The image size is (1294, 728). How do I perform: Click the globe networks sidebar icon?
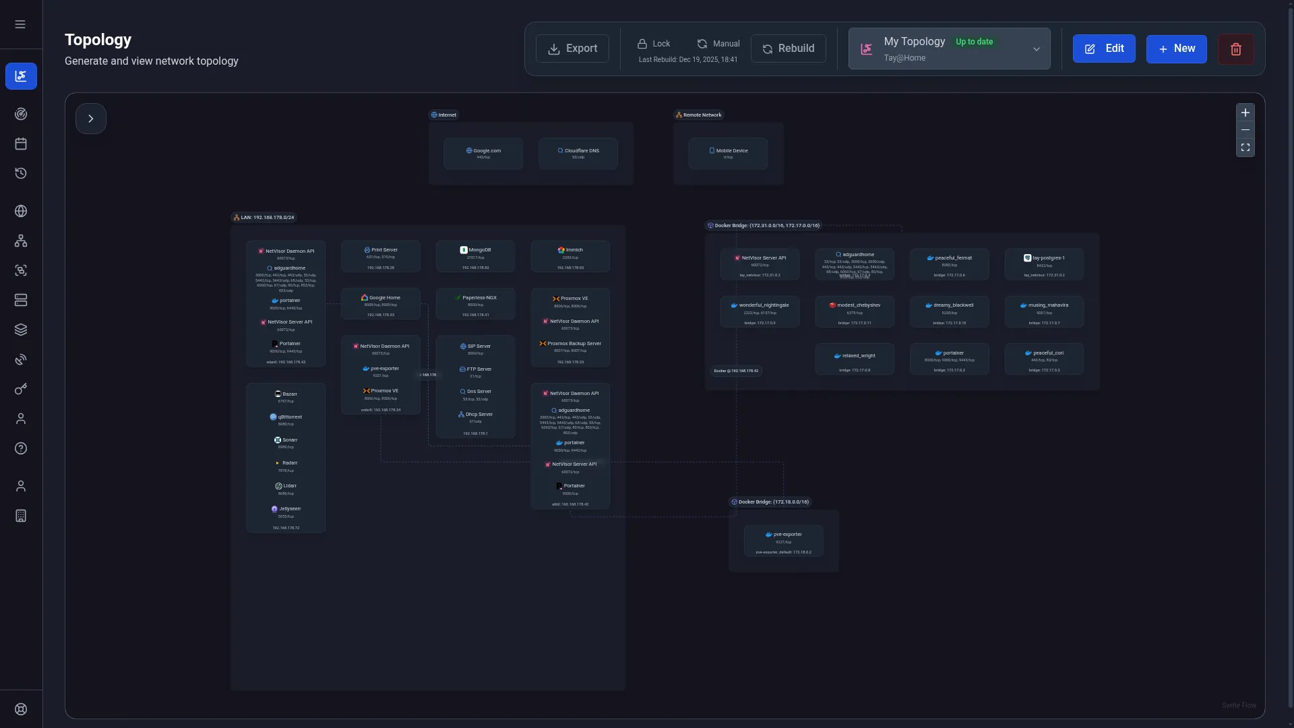(21, 211)
